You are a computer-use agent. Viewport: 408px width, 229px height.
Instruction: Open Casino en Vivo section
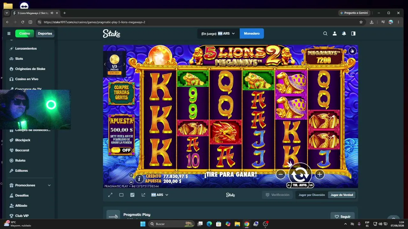[x=27, y=79]
